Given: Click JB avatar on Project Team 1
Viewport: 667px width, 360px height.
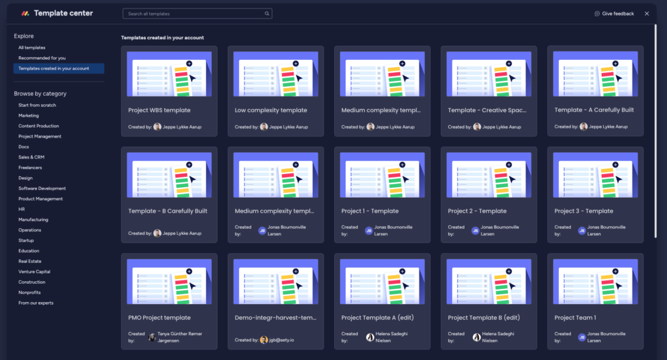Looking at the screenshot, I should point(582,337).
